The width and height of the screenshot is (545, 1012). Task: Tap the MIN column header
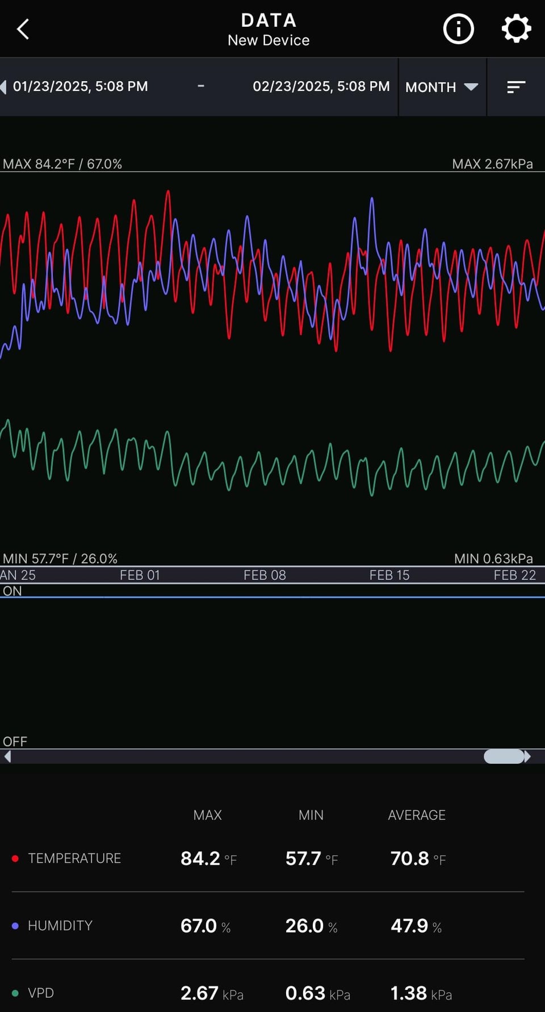(311, 815)
